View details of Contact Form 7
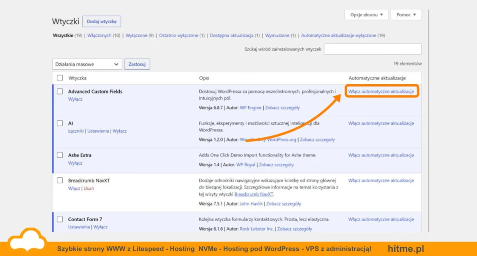The height and width of the screenshot is (256, 477). 294,229
